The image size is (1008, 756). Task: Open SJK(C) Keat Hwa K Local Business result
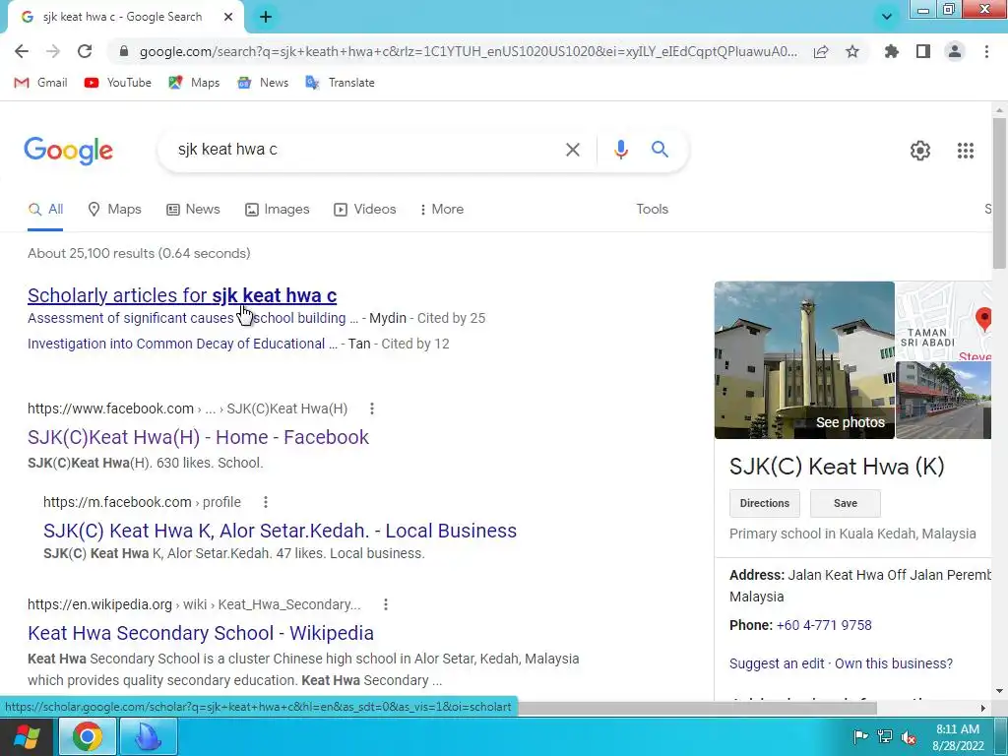click(x=280, y=531)
